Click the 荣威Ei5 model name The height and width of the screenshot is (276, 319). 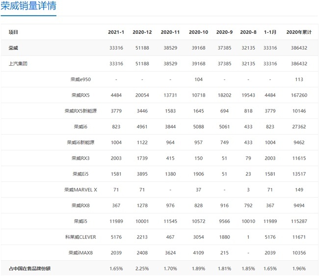point(80,174)
